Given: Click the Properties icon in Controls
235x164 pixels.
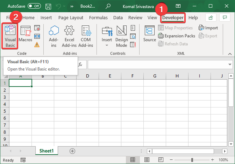Looking at the screenshot, I should 133,28.
